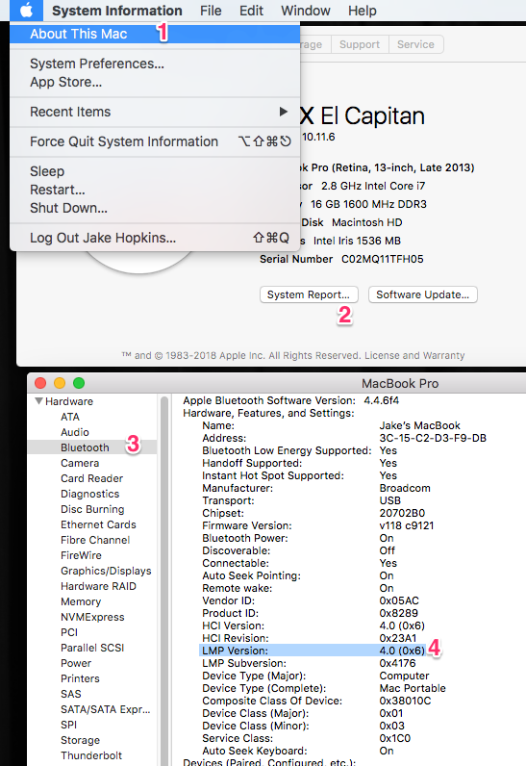This screenshot has height=766, width=526.
Task: Switch to the Service tab
Action: (x=415, y=44)
